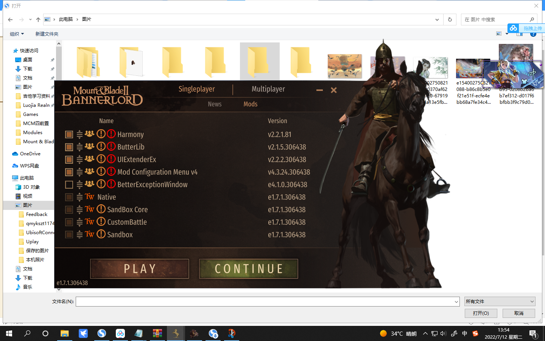Select 快速访问 in the navigation tree

[26, 51]
